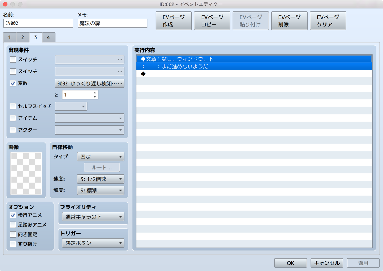Image resolution: width=383 pixels, height=271 pixels.
Task: Open the 自律移動 タイプ dropdown
Action: coord(100,156)
